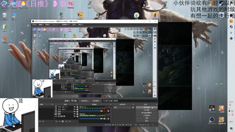
Task: Open the CS:GO desktop shortcut
Action: point(80,16)
